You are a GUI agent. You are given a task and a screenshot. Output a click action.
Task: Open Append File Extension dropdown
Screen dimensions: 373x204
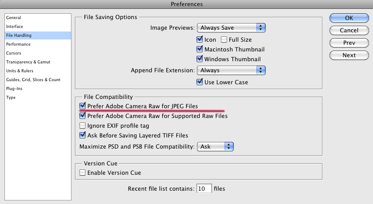(231, 71)
